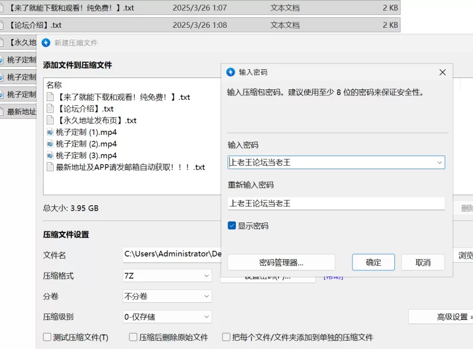473x349 pixels.
Task: Click the 浏览 button beside file name
Action: click(464, 255)
